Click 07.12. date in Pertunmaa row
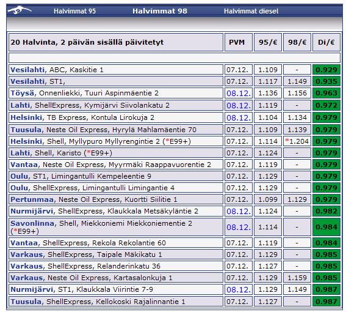 239,199
